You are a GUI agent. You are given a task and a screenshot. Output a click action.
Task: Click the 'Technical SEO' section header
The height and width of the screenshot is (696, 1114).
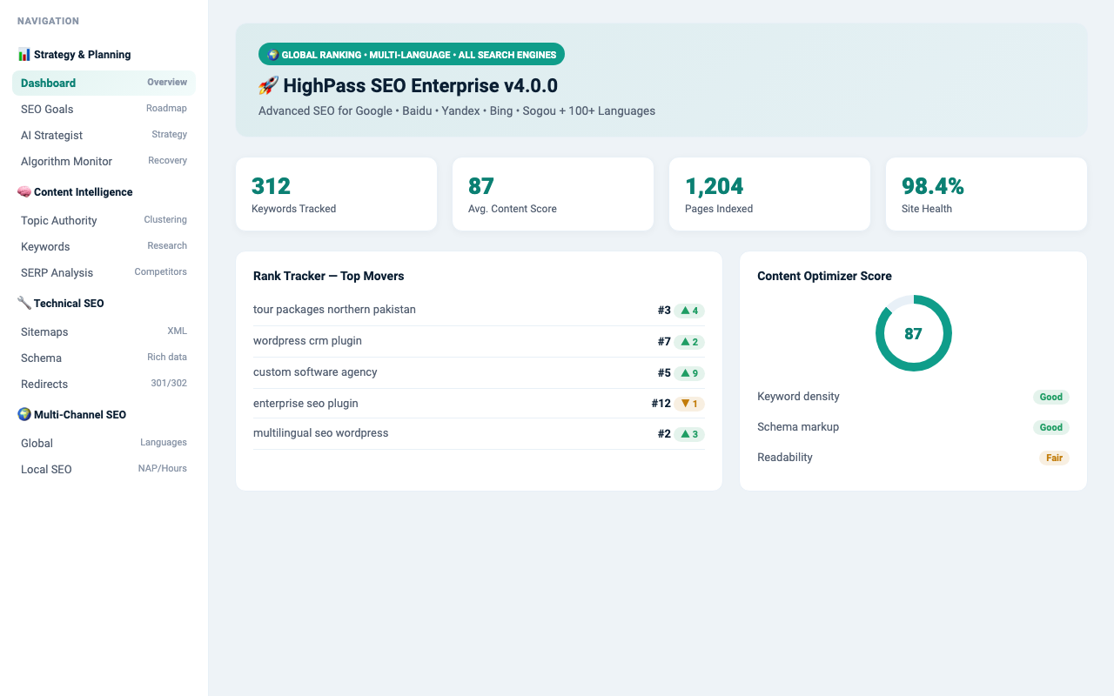point(61,303)
